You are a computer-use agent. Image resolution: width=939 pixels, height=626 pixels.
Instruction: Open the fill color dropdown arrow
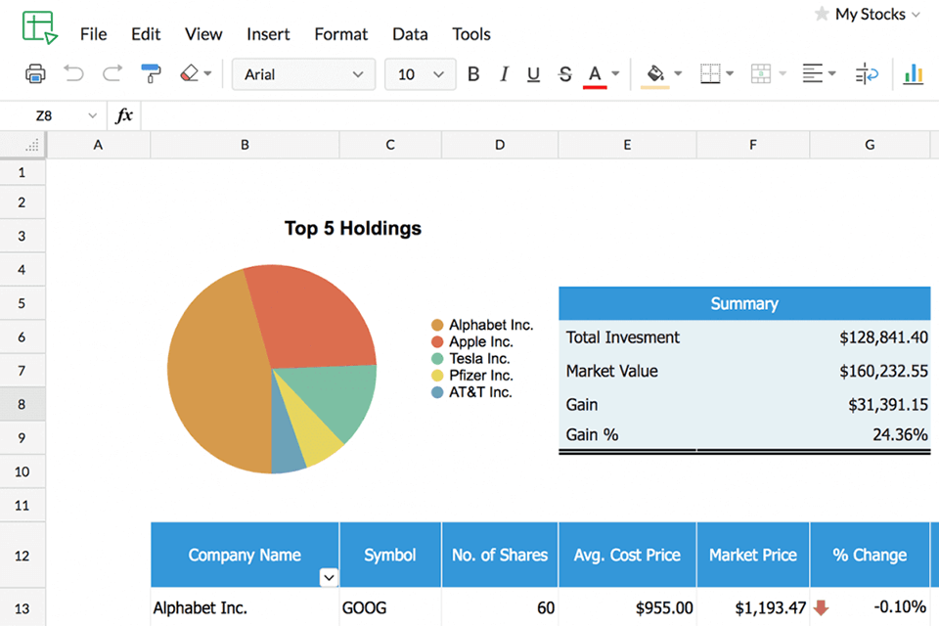point(678,73)
